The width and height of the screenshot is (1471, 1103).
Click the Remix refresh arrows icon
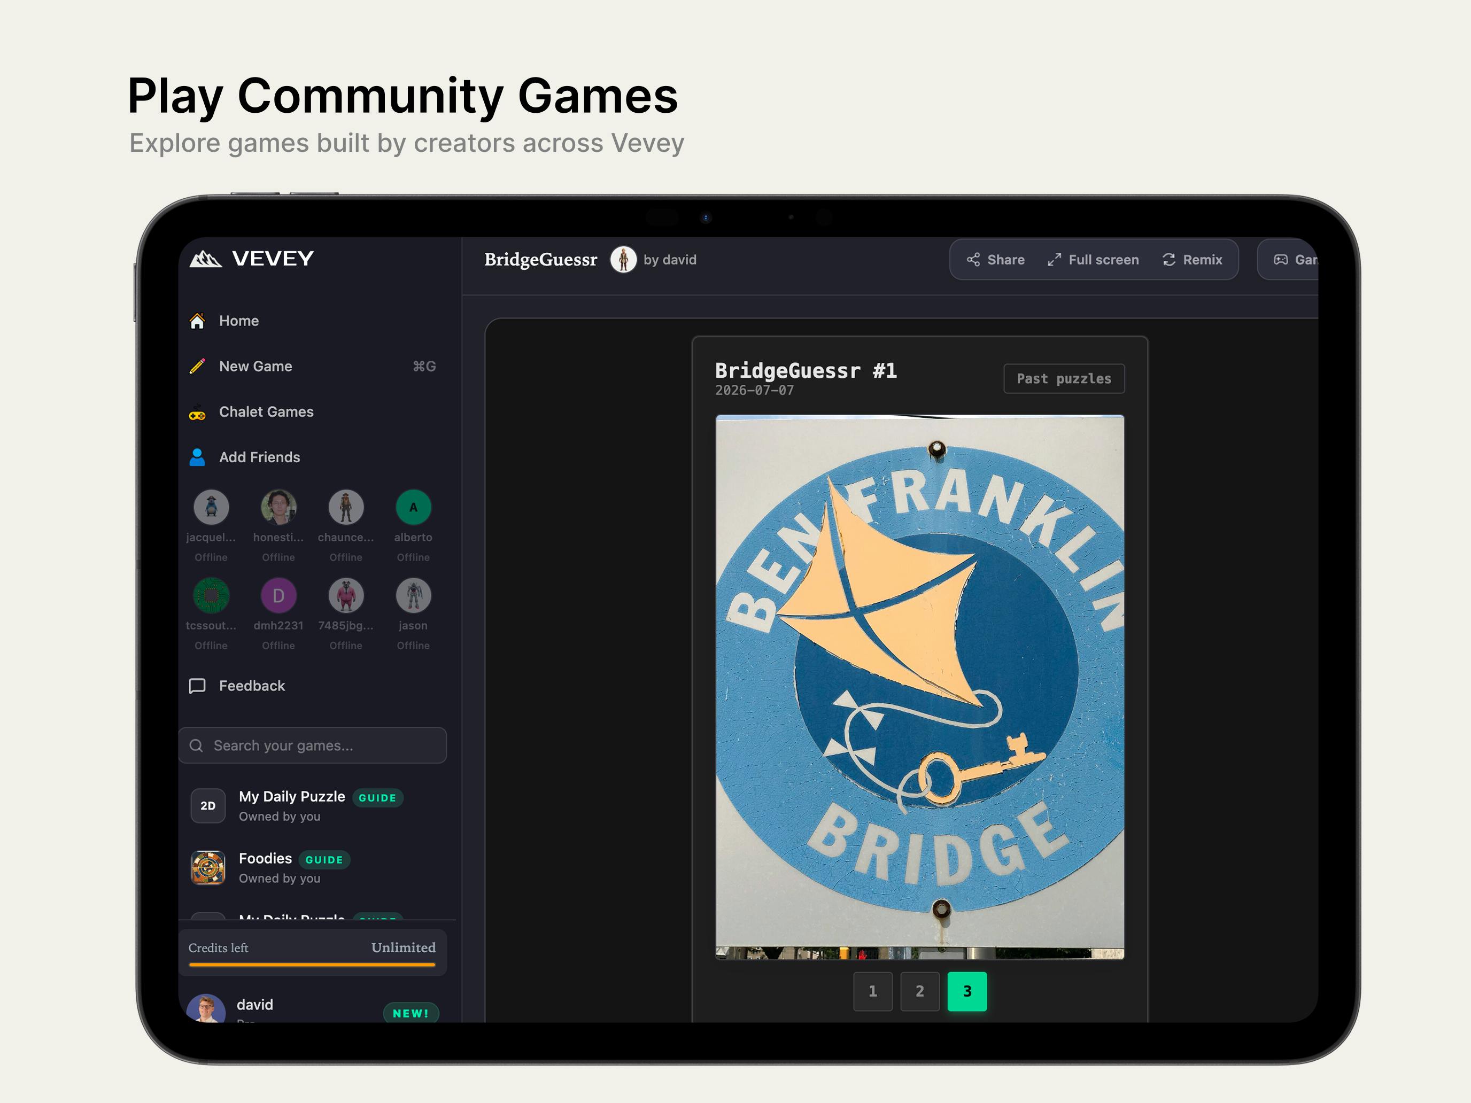tap(1169, 260)
